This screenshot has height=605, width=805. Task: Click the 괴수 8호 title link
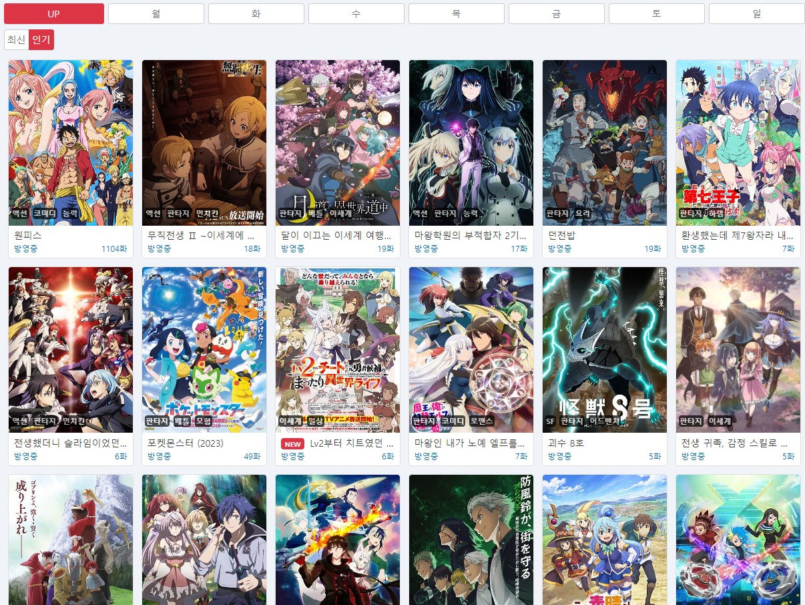click(566, 443)
